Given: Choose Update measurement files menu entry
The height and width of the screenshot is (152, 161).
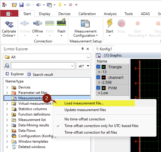Looking at the screenshot, I should (x=105, y=110).
